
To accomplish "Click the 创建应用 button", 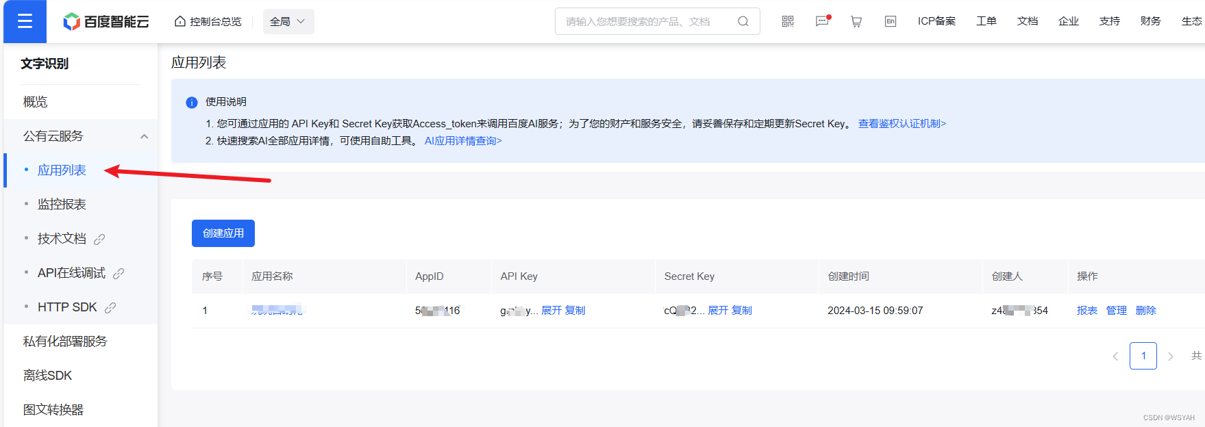I will [223, 233].
